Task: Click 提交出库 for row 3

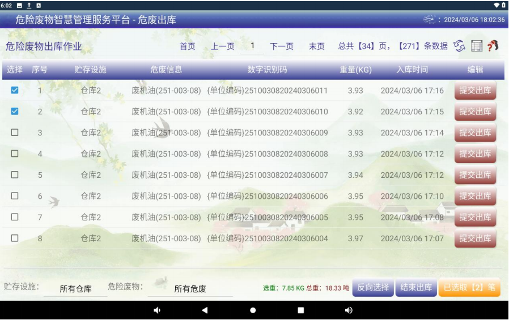Action: pos(475,133)
